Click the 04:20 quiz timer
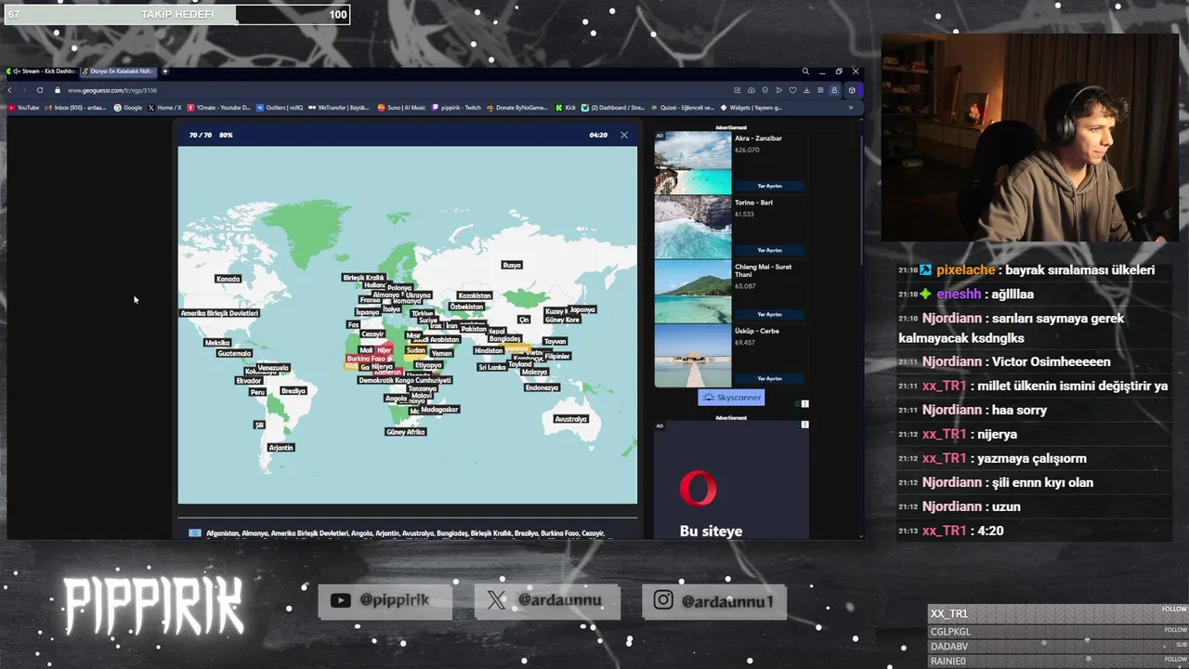Viewport: 1189px width, 669px height. click(x=598, y=135)
